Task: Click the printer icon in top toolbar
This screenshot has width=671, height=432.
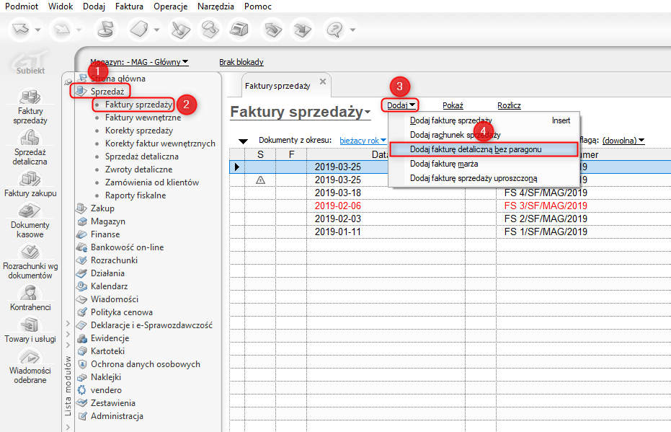Action: tap(238, 30)
